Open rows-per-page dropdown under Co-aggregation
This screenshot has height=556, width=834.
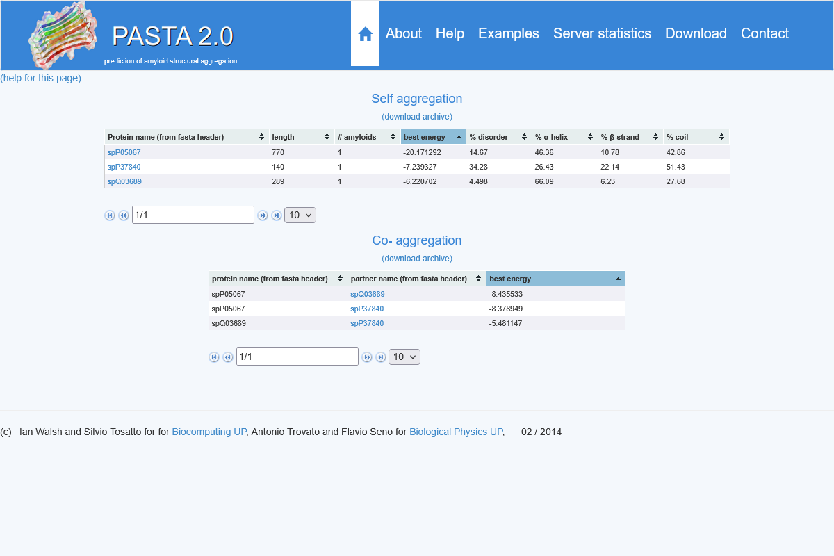coord(404,356)
